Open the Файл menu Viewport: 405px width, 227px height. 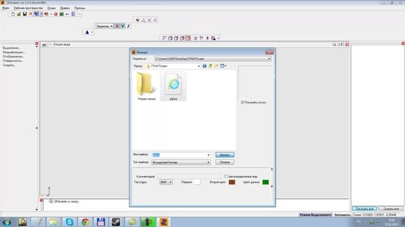pyautogui.click(x=6, y=8)
